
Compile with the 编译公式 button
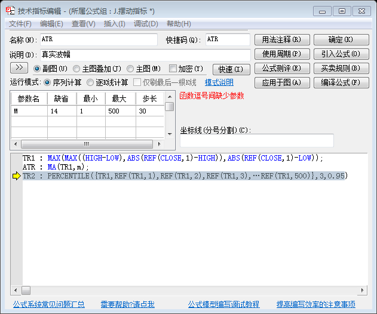tap(341, 82)
